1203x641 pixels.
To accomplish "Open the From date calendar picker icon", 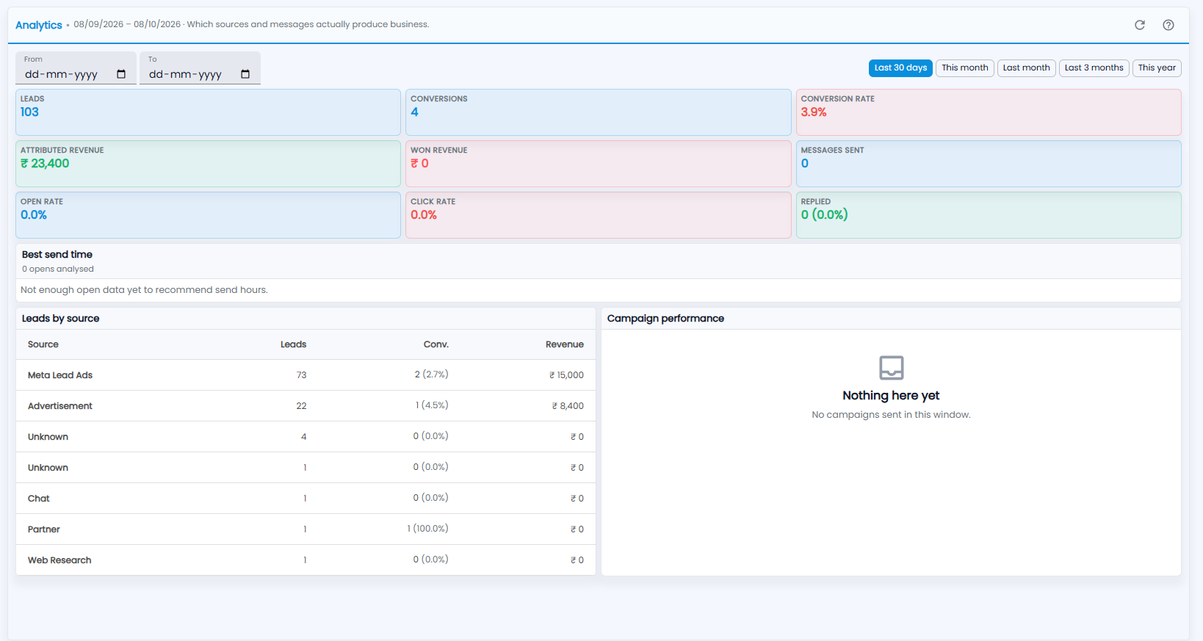I will tap(121, 74).
